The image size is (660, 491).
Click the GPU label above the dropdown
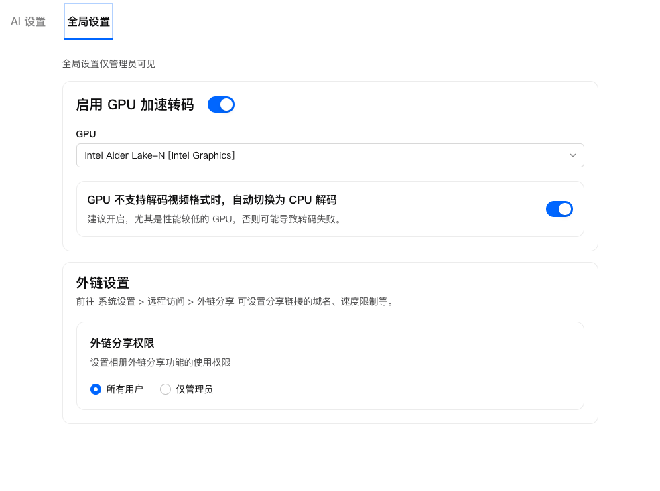click(85, 134)
